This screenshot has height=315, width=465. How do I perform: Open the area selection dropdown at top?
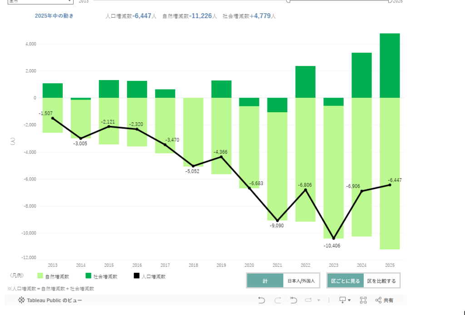(x=40, y=1)
